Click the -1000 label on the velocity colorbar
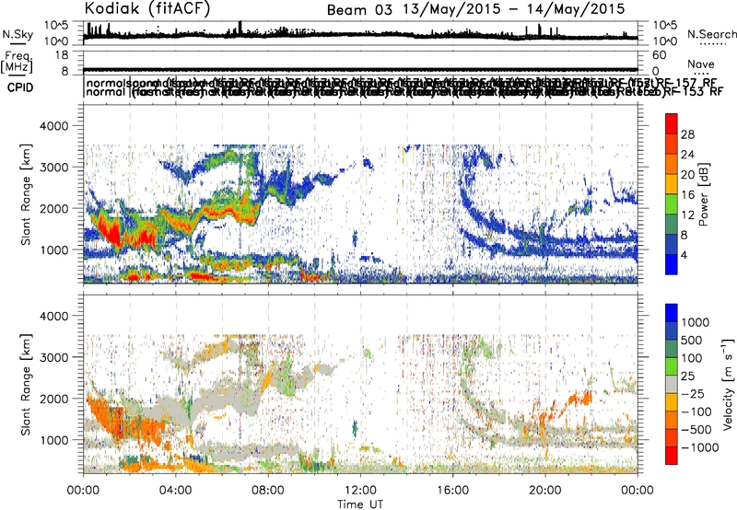 [700, 447]
